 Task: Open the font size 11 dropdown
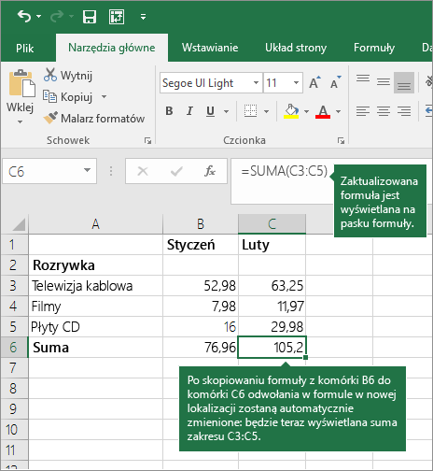click(x=296, y=83)
